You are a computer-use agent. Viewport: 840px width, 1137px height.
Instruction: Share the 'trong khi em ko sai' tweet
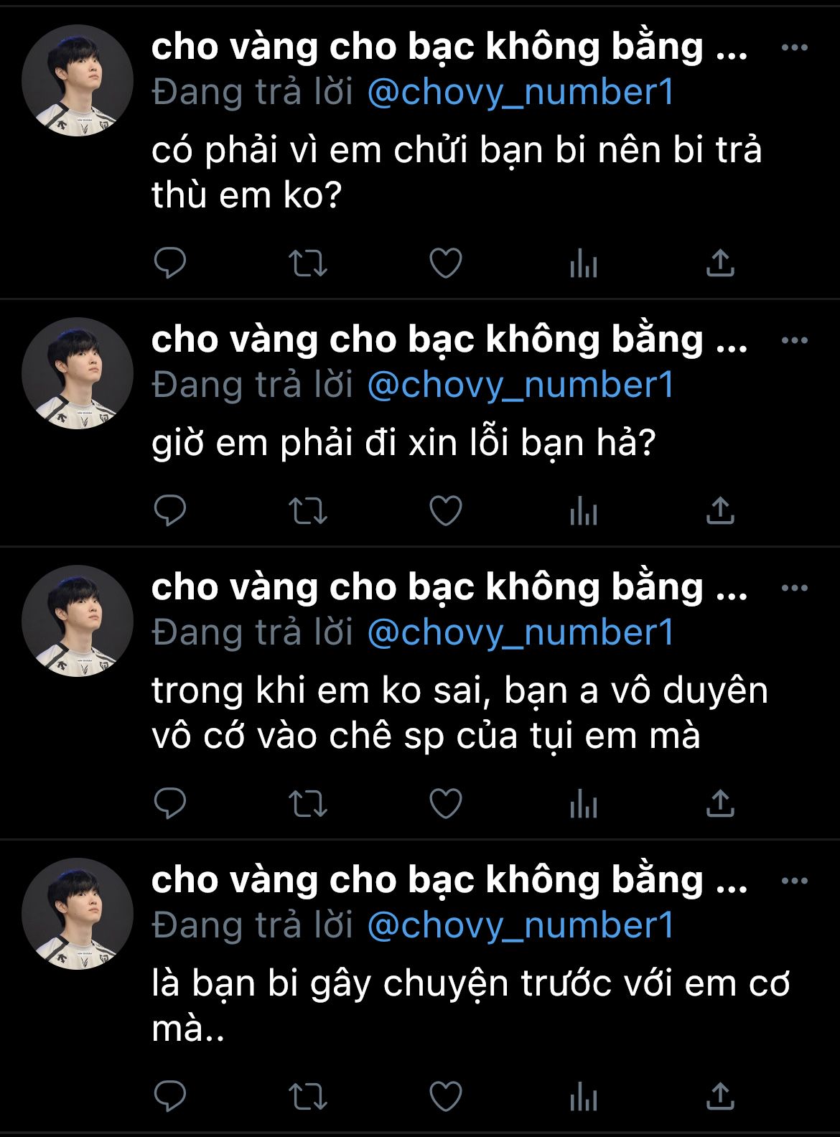click(x=720, y=803)
